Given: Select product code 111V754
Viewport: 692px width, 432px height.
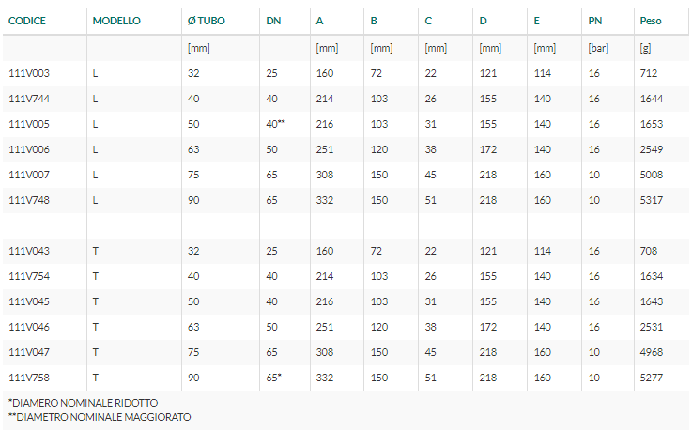Looking at the screenshot, I should [29, 276].
